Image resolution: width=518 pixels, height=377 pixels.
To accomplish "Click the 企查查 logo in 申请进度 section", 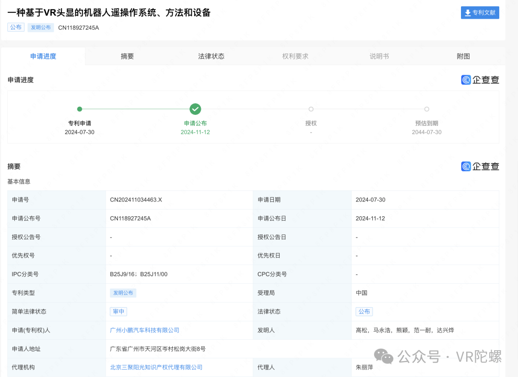I will (480, 80).
